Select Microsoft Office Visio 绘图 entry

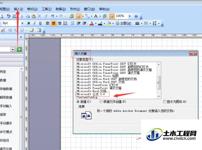point(98,76)
